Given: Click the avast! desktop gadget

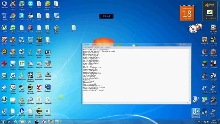Looking at the screenshot, I should (x=210, y=11).
